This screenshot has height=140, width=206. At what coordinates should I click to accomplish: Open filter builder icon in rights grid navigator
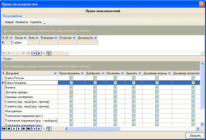click(49, 129)
